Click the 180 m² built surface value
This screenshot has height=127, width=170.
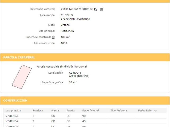pos(65,37)
